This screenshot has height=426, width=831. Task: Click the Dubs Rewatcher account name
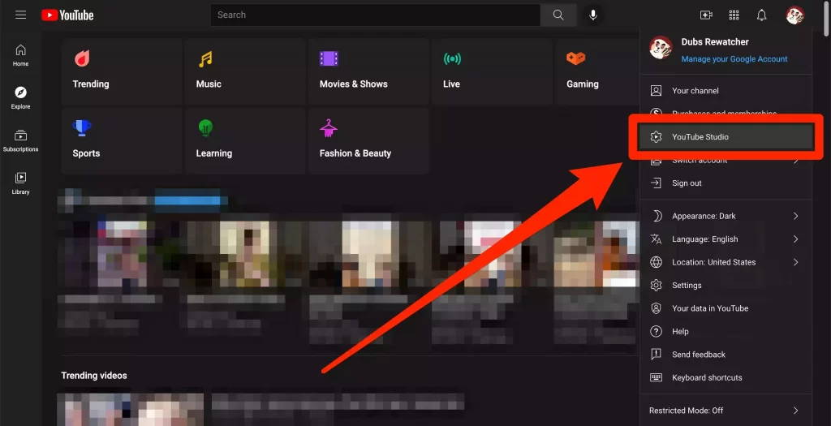[715, 42]
